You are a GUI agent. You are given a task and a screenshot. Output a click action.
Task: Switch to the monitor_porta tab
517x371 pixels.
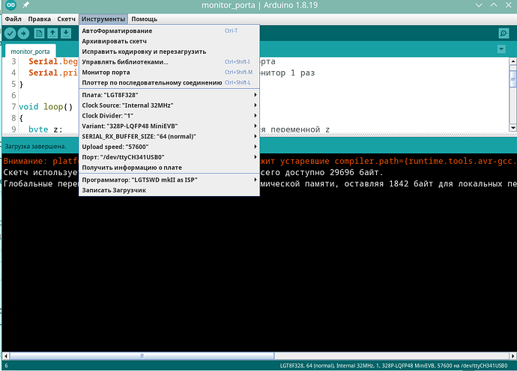point(30,50)
